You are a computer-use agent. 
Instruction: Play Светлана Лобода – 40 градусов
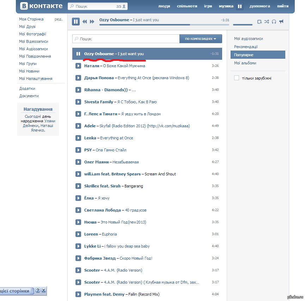tap(78, 210)
